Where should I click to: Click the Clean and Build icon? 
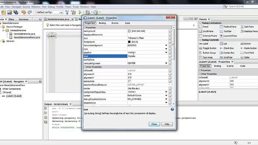point(73,12)
